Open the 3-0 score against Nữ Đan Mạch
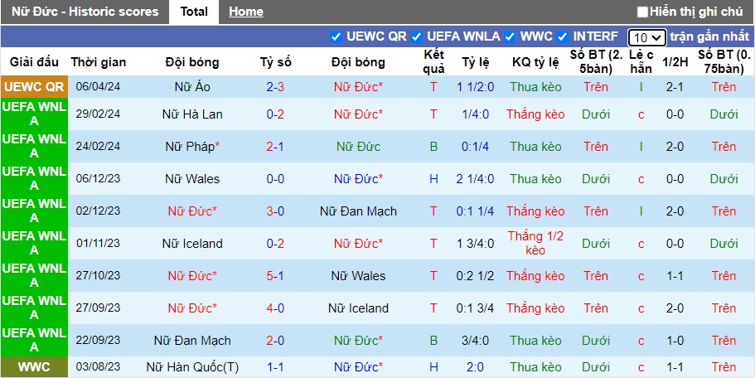The width and height of the screenshot is (755, 378). click(275, 211)
